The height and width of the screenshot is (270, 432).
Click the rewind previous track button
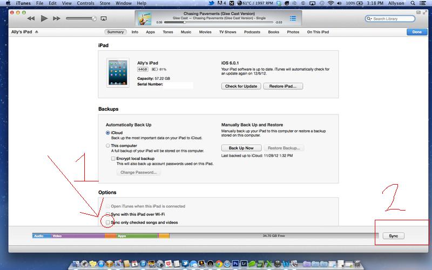[31, 18]
